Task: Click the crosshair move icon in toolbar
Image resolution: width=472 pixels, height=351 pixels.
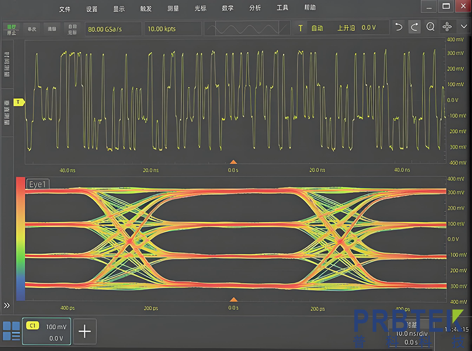Action: pyautogui.click(x=447, y=27)
